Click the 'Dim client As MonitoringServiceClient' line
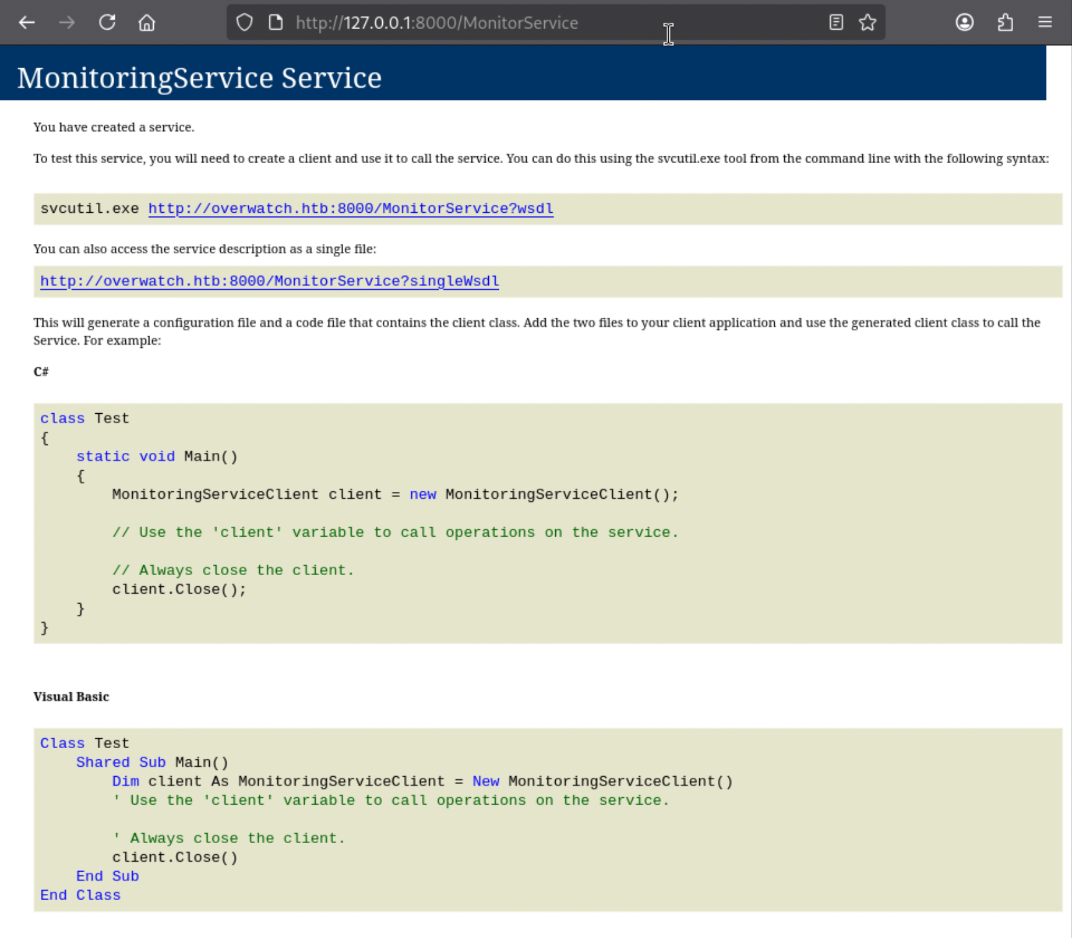Screen dimensions: 1072x938 pyautogui.click(x=422, y=782)
